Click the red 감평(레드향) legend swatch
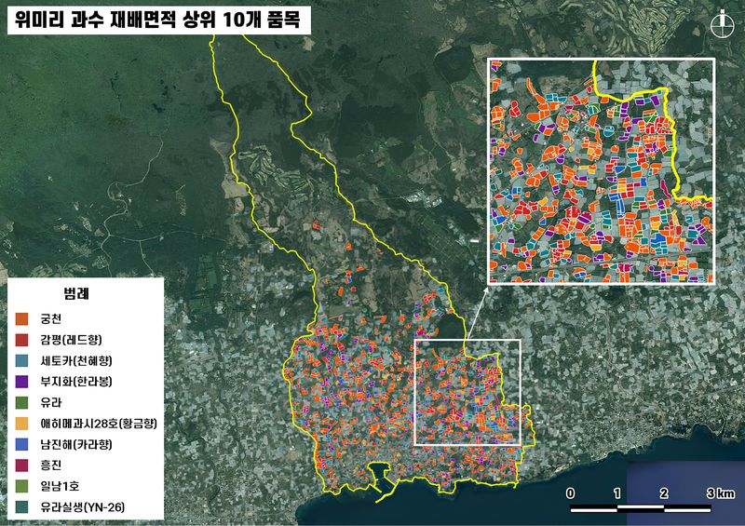Viewport: 745px width, 526px height. click(20, 339)
